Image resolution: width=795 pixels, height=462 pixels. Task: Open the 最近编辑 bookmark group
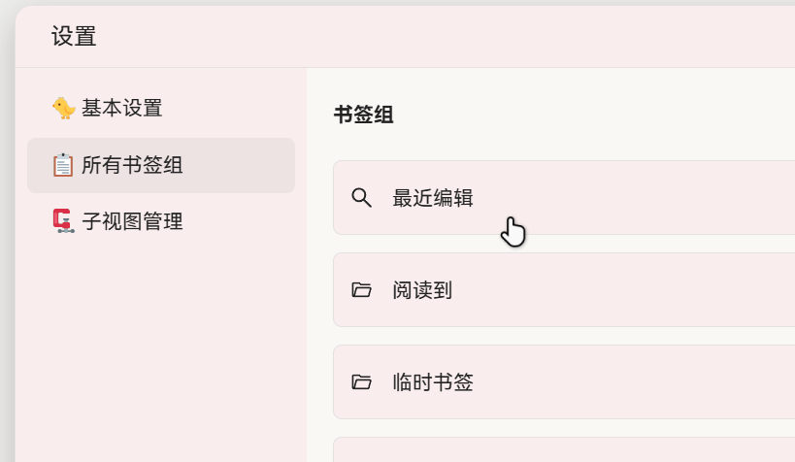point(432,198)
